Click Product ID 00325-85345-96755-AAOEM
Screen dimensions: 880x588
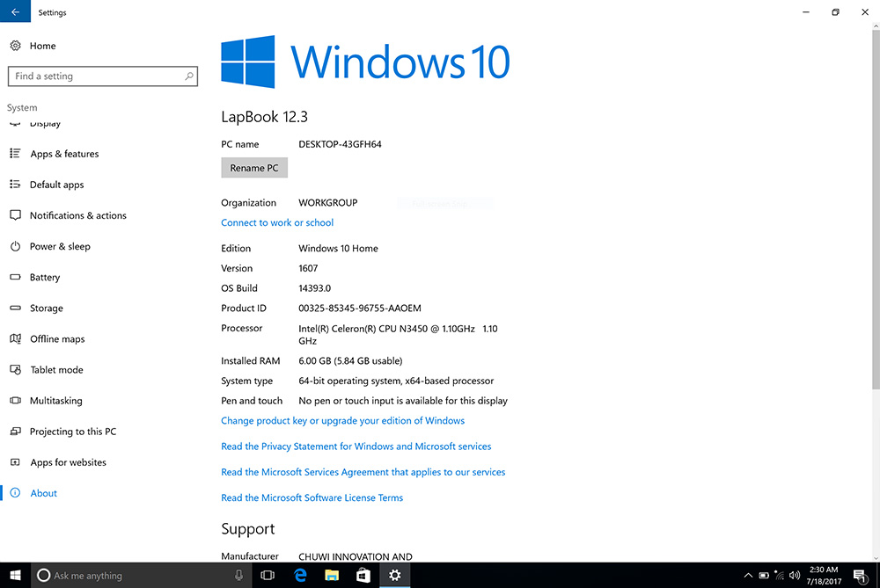(x=360, y=308)
